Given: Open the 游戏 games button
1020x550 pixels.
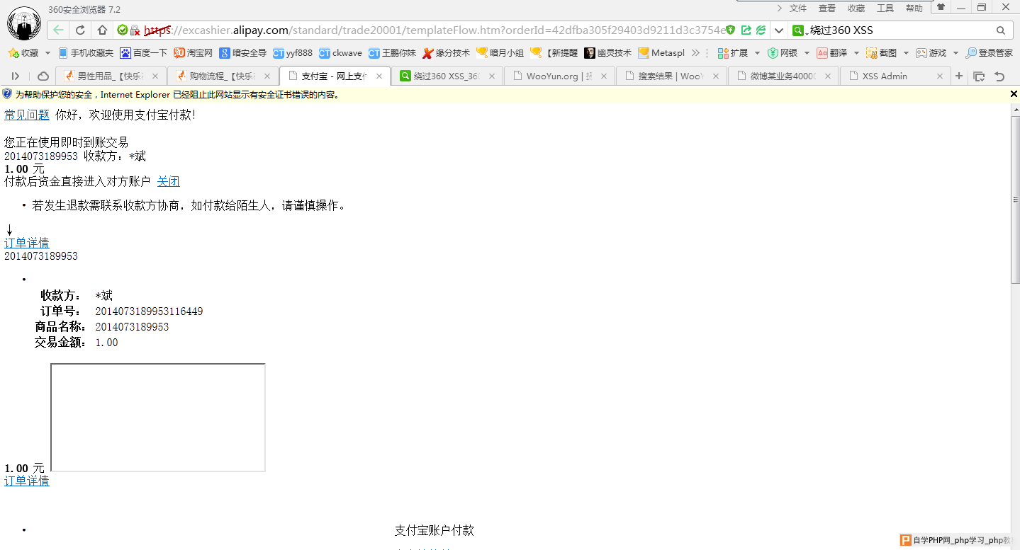Looking at the screenshot, I should (931, 53).
